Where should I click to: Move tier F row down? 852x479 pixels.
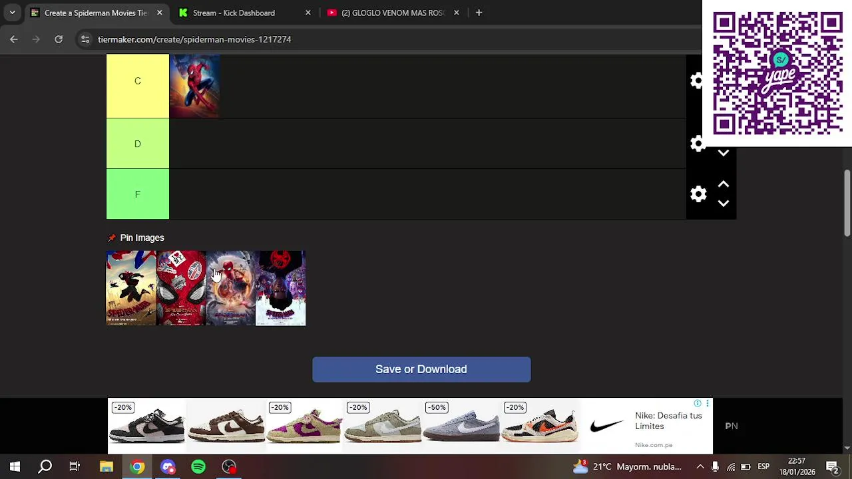point(724,203)
